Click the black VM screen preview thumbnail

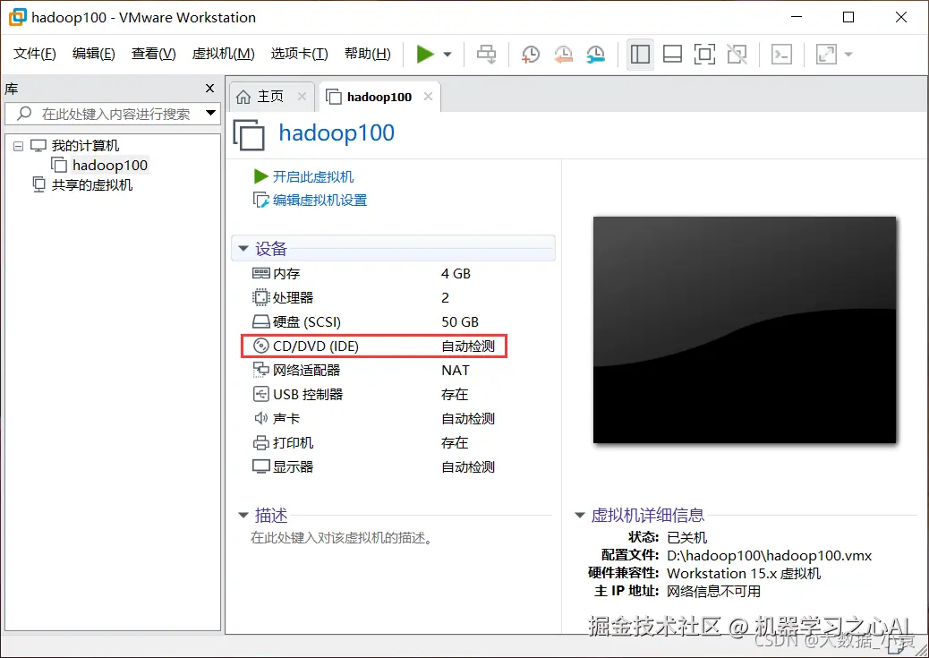[x=744, y=329]
